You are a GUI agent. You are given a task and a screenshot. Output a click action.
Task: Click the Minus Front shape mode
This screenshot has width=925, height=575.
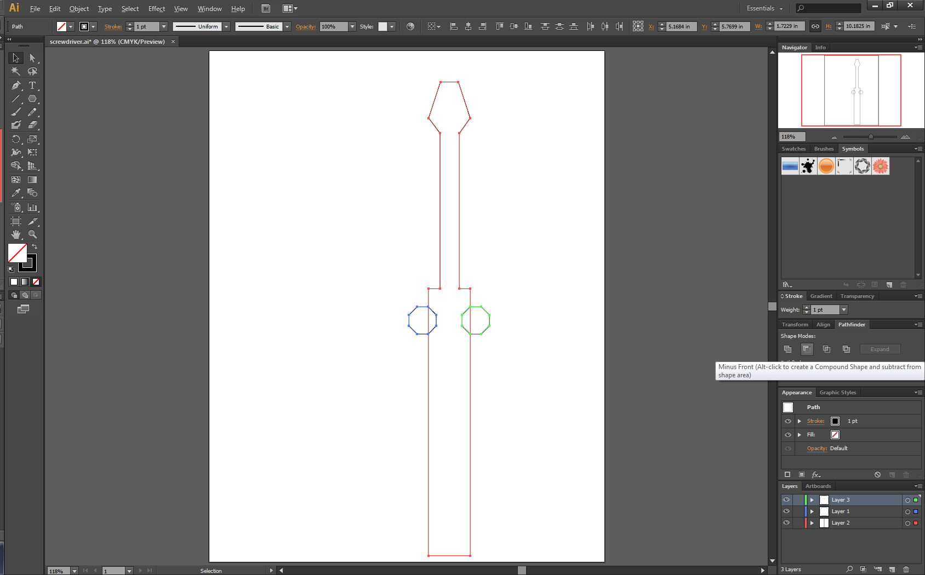[806, 349]
